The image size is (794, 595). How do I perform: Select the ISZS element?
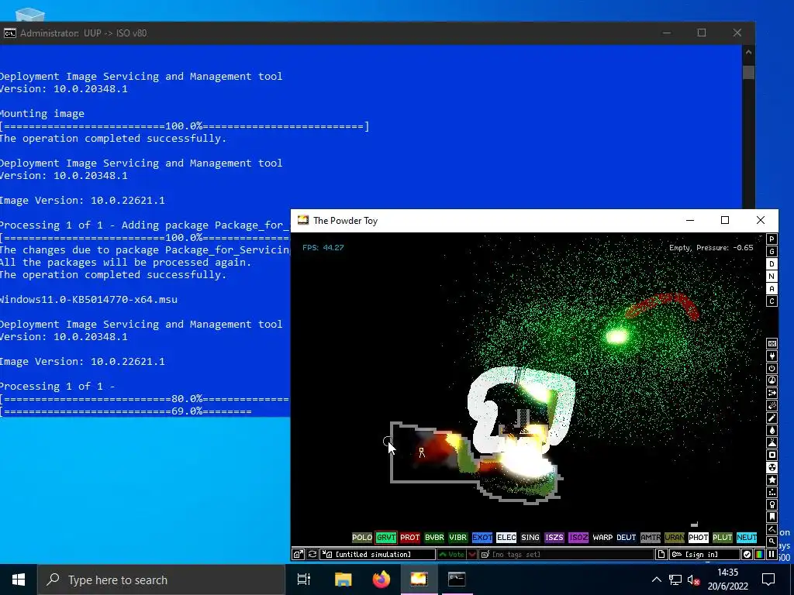pyautogui.click(x=554, y=538)
